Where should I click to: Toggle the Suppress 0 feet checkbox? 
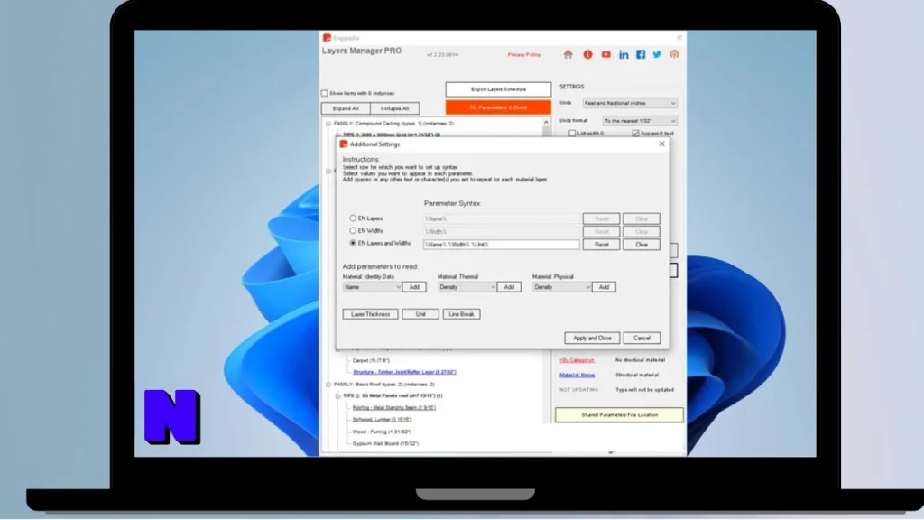635,134
